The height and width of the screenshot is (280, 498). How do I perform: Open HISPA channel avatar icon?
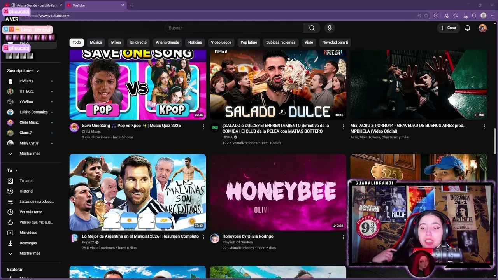pos(215,128)
